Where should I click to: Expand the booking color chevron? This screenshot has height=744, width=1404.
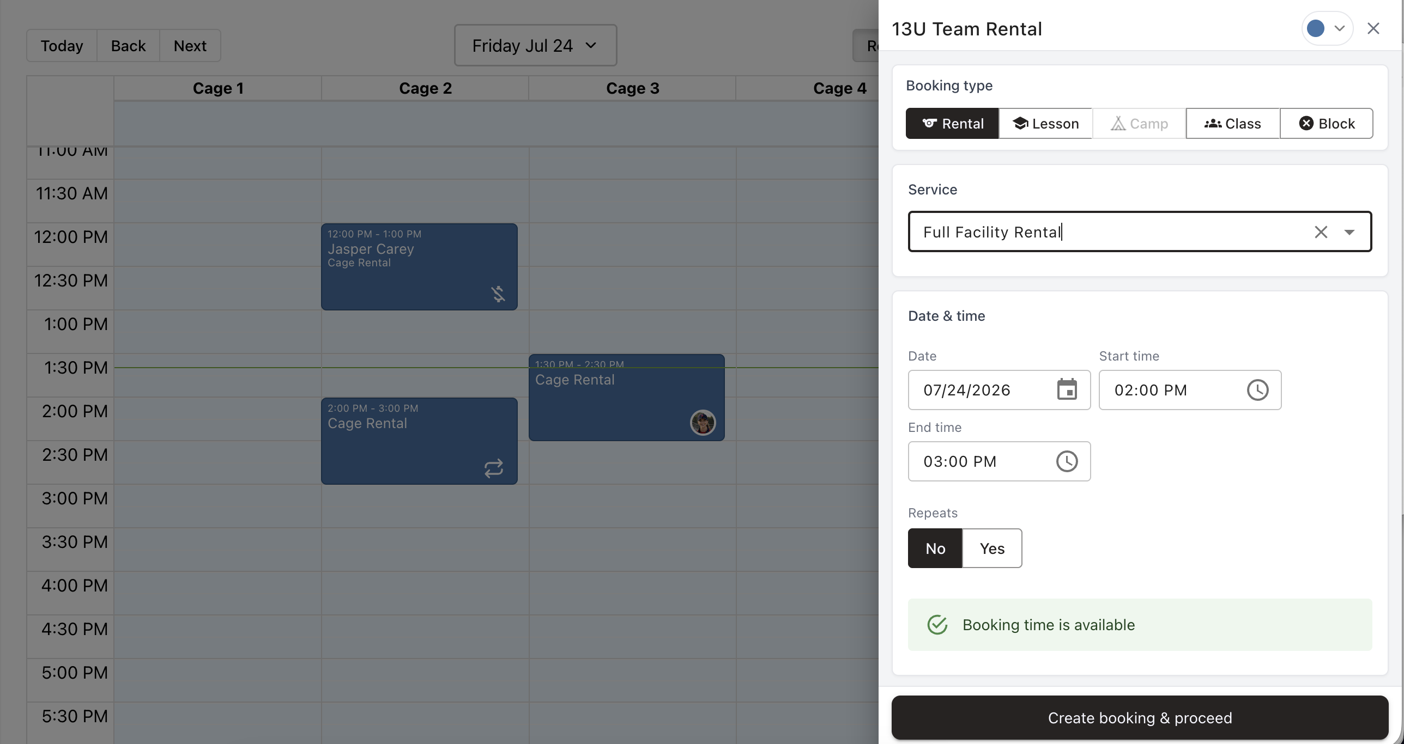pyautogui.click(x=1340, y=28)
